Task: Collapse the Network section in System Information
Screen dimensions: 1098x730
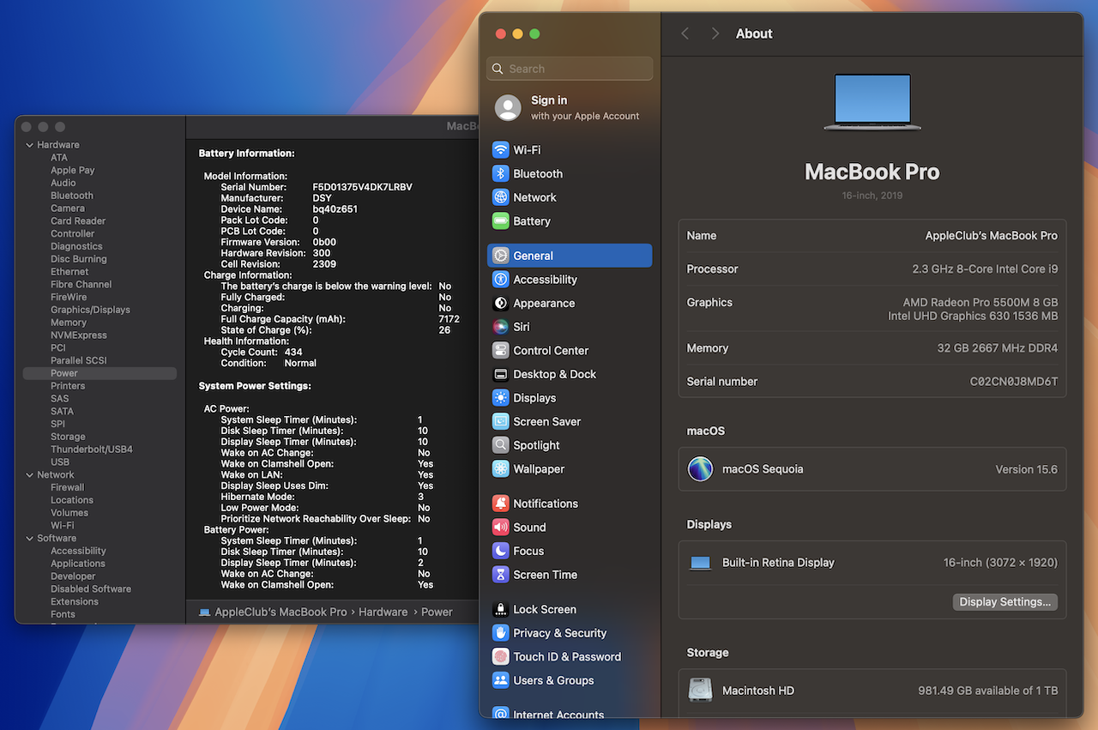Action: tap(30, 474)
